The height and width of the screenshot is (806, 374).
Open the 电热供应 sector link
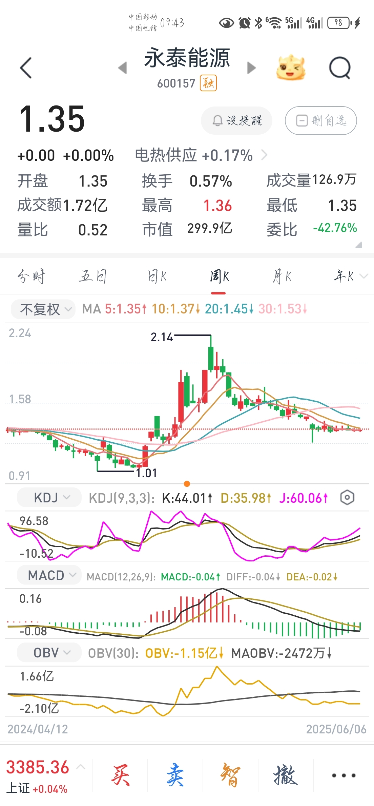tap(201, 155)
